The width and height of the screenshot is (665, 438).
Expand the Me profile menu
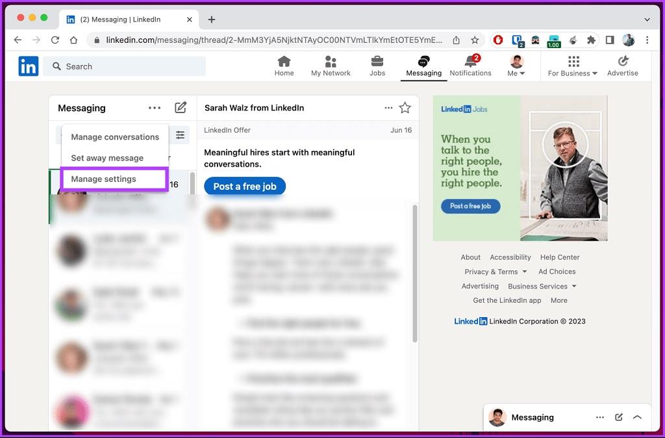[516, 66]
